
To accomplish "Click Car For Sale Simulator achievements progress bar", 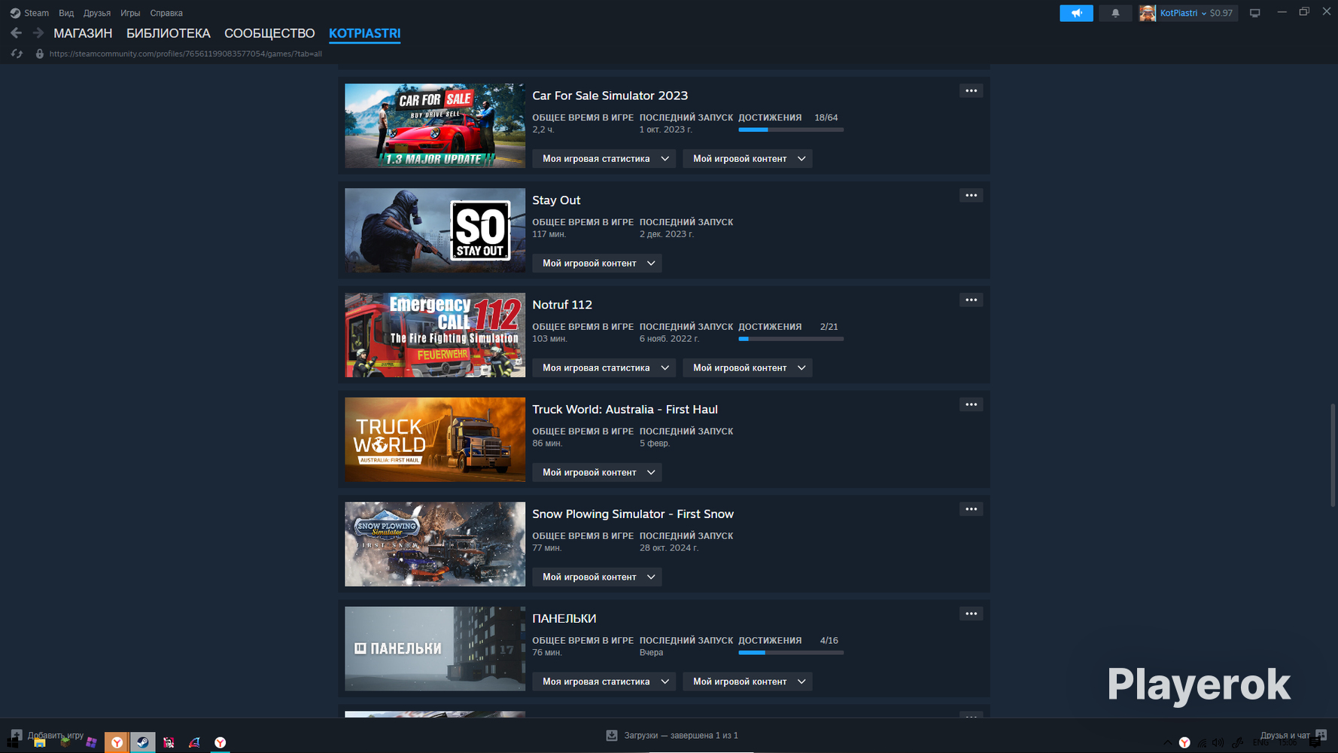I will (x=791, y=130).
